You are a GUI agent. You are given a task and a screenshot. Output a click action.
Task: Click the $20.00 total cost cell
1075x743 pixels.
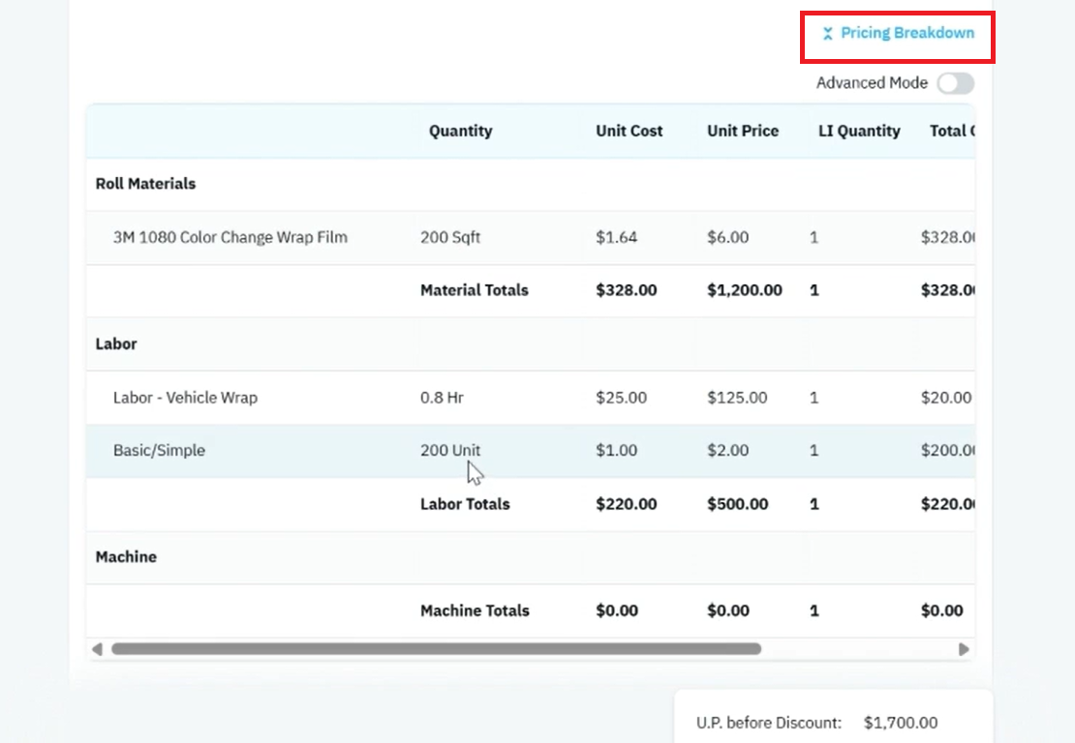click(x=946, y=398)
